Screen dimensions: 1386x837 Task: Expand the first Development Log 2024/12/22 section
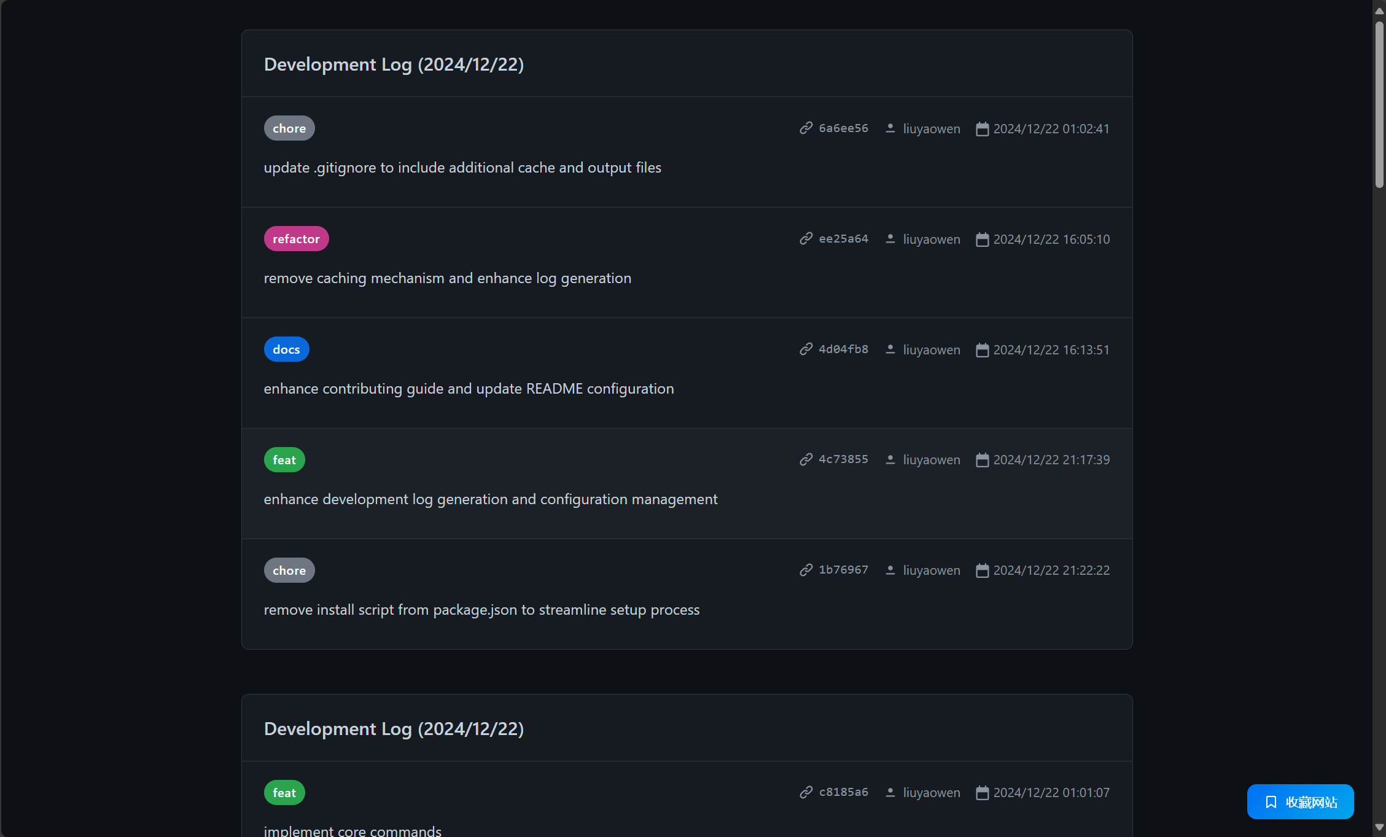[x=393, y=63]
